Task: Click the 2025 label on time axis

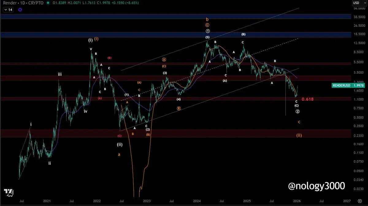Action: [247, 201]
